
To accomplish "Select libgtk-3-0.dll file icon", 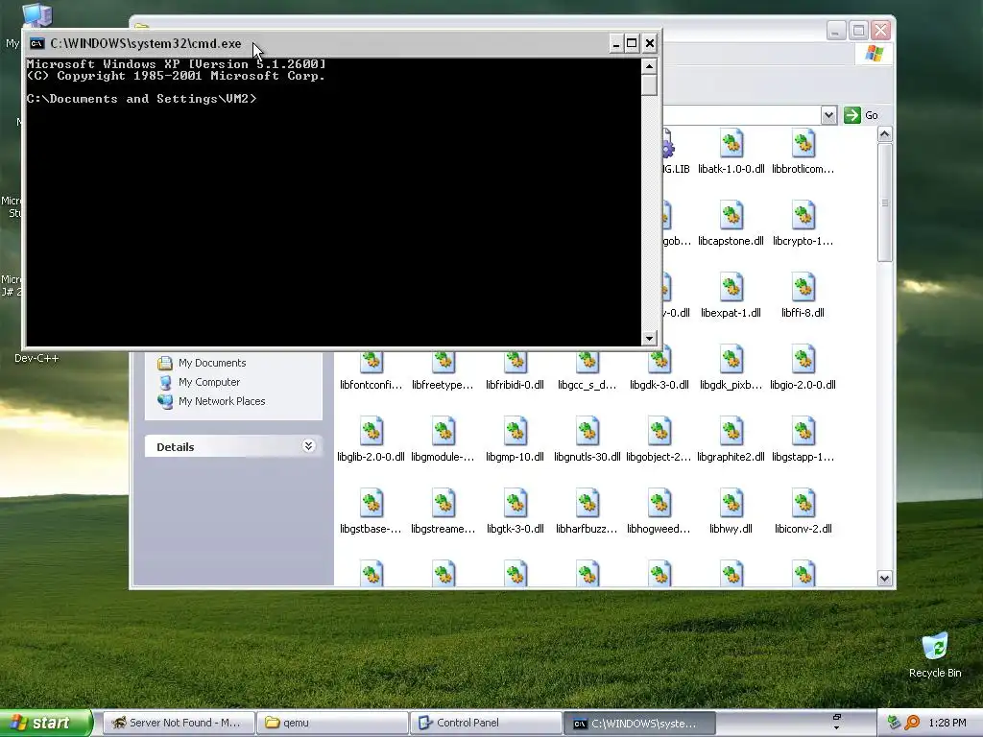I will (x=515, y=504).
